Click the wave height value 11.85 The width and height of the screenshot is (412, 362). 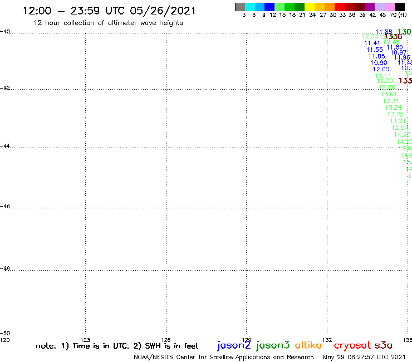tap(377, 56)
